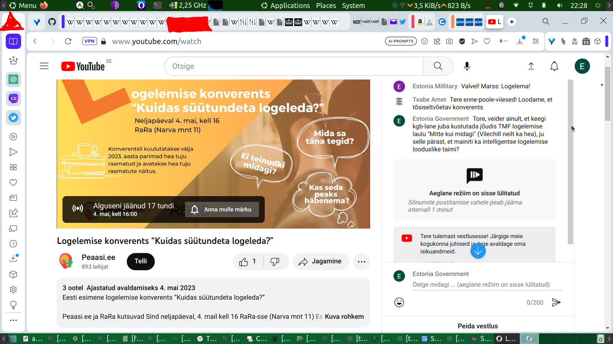Open ChatGPT in the Opera sidebar
The image size is (613, 344).
[x=13, y=79]
